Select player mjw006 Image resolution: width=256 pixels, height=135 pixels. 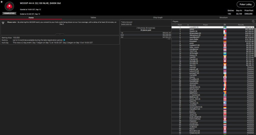tap(213, 57)
